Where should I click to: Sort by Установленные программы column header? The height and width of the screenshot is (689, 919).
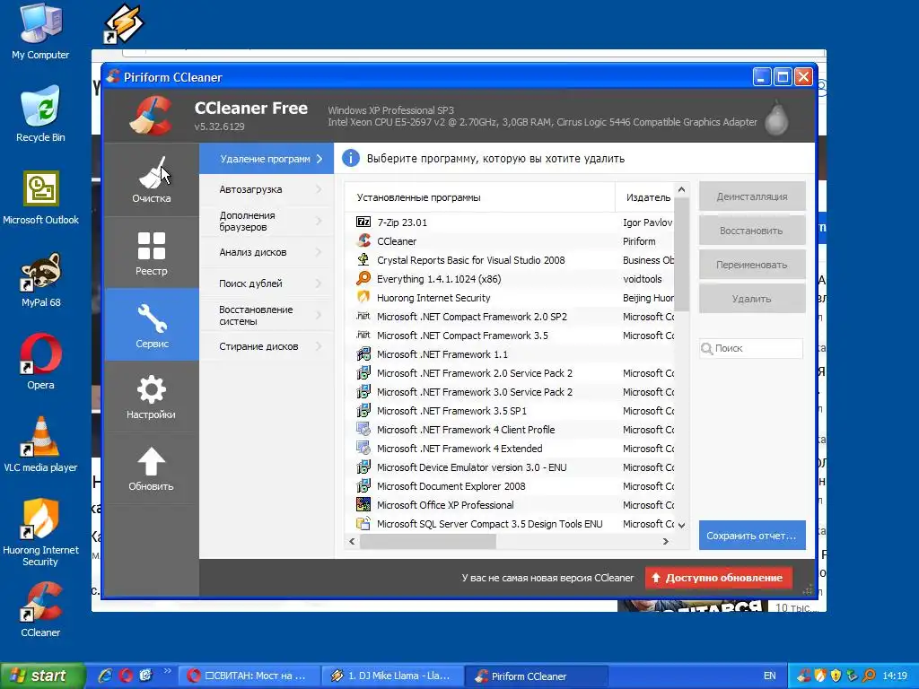tap(479, 197)
